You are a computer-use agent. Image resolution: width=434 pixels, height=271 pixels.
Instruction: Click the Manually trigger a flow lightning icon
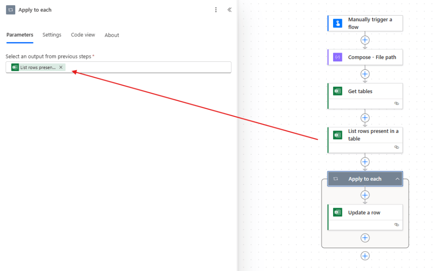point(337,23)
